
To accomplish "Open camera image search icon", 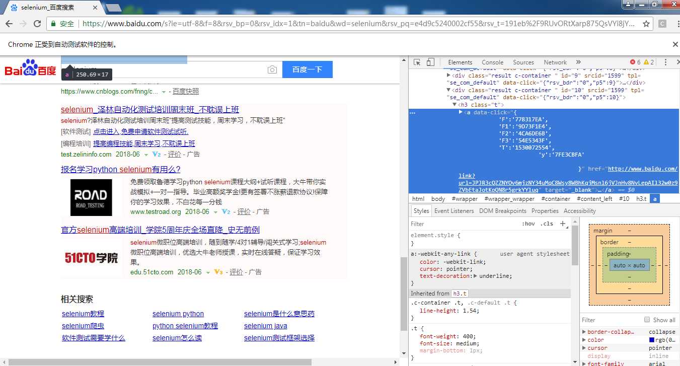I will click(x=272, y=69).
